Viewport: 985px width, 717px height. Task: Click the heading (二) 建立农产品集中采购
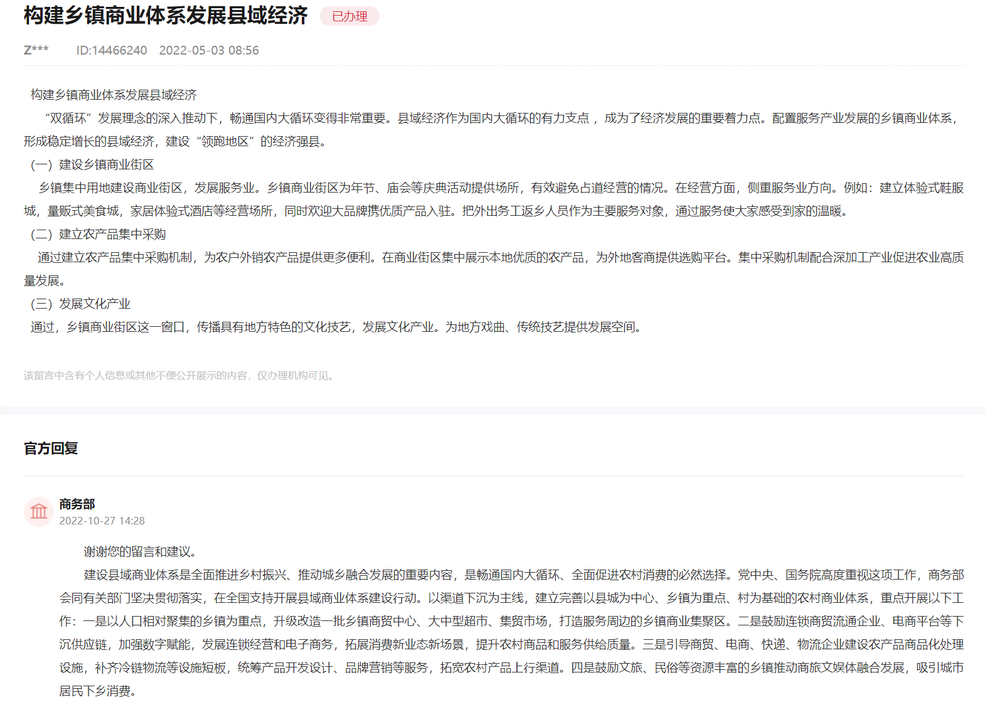(98, 234)
